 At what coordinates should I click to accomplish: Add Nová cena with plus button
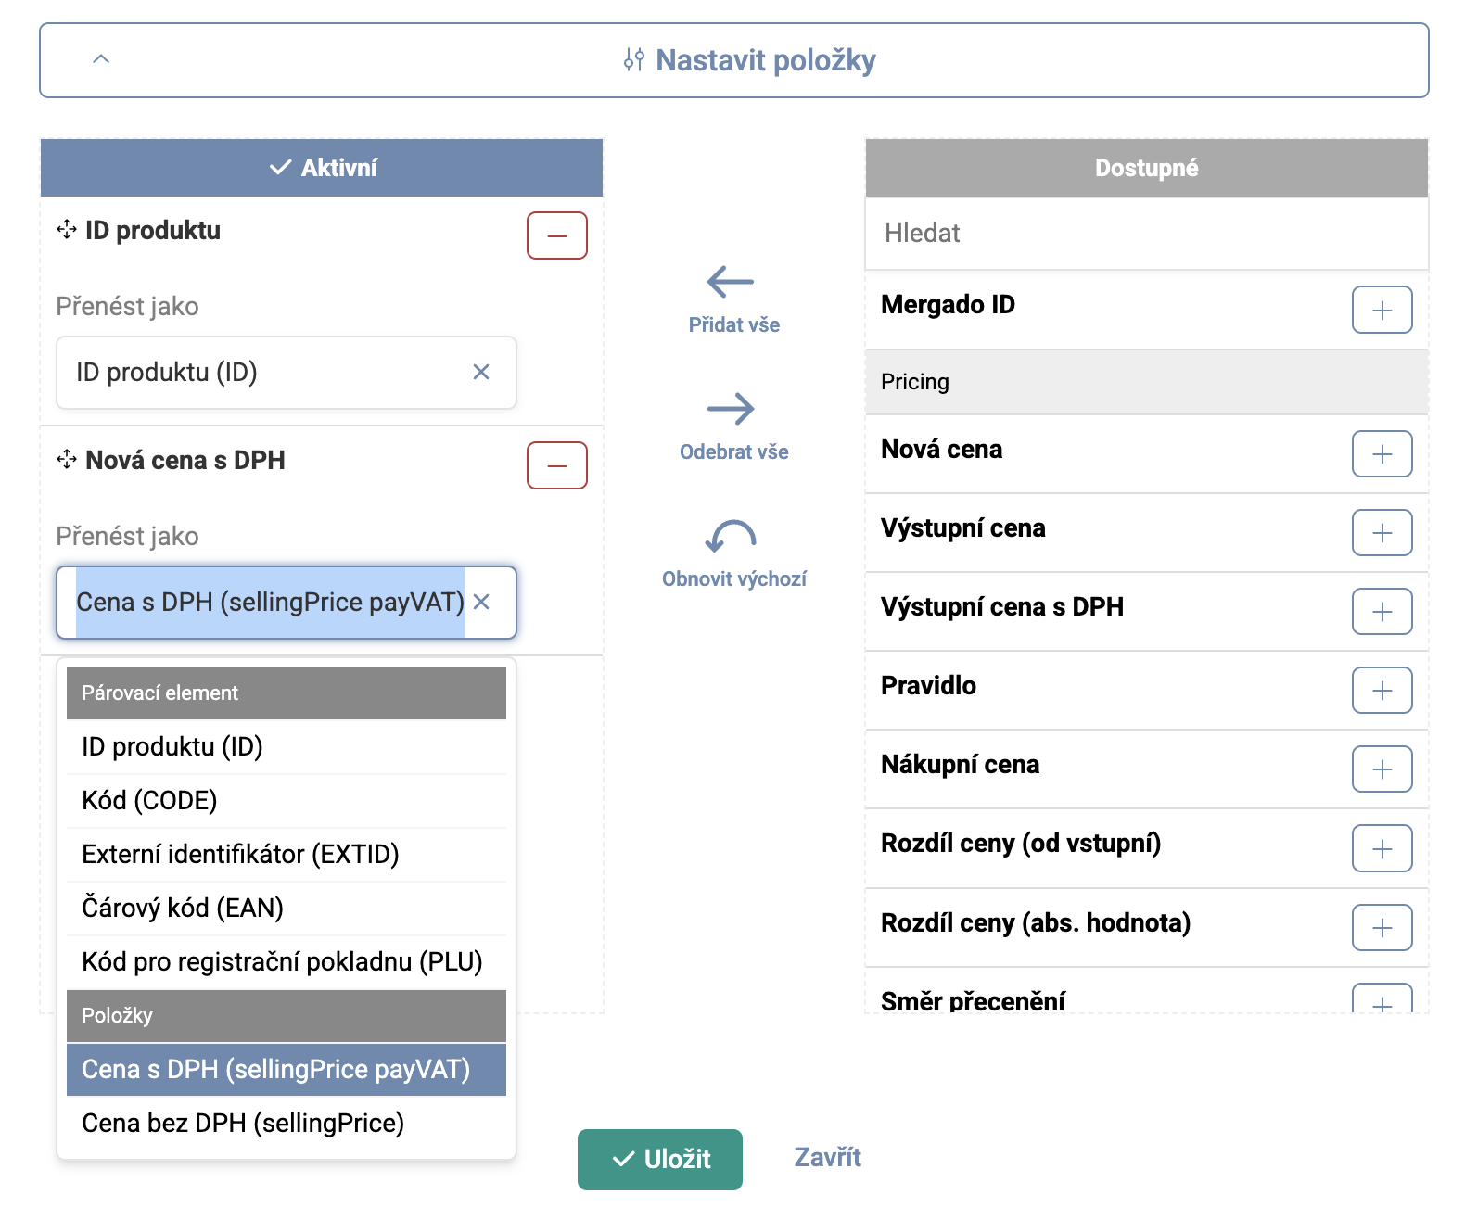tap(1382, 454)
